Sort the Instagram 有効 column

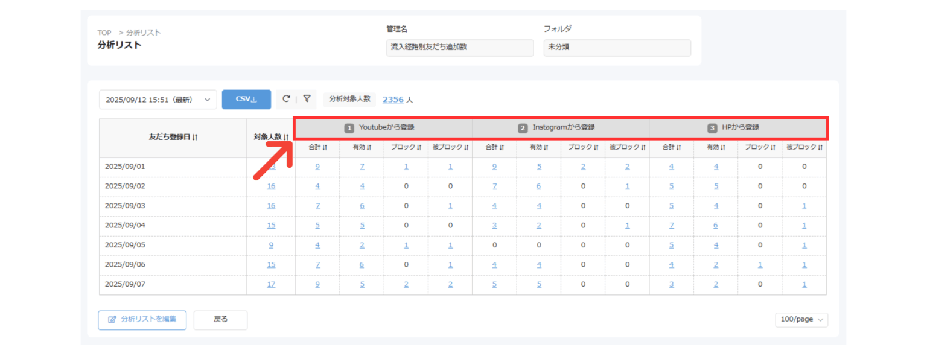click(x=546, y=147)
